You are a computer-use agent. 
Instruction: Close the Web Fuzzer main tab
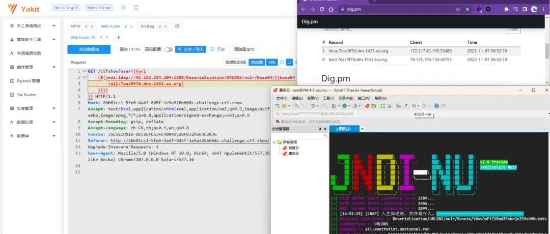click(x=131, y=26)
